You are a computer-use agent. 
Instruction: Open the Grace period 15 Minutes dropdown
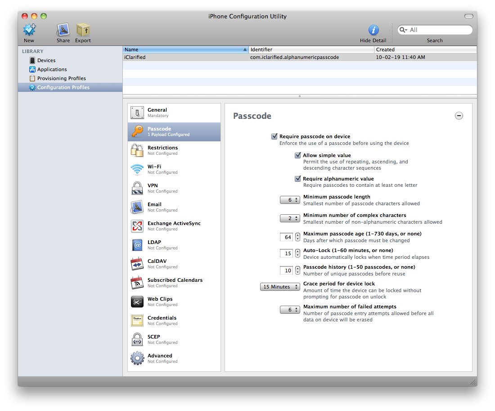280,287
